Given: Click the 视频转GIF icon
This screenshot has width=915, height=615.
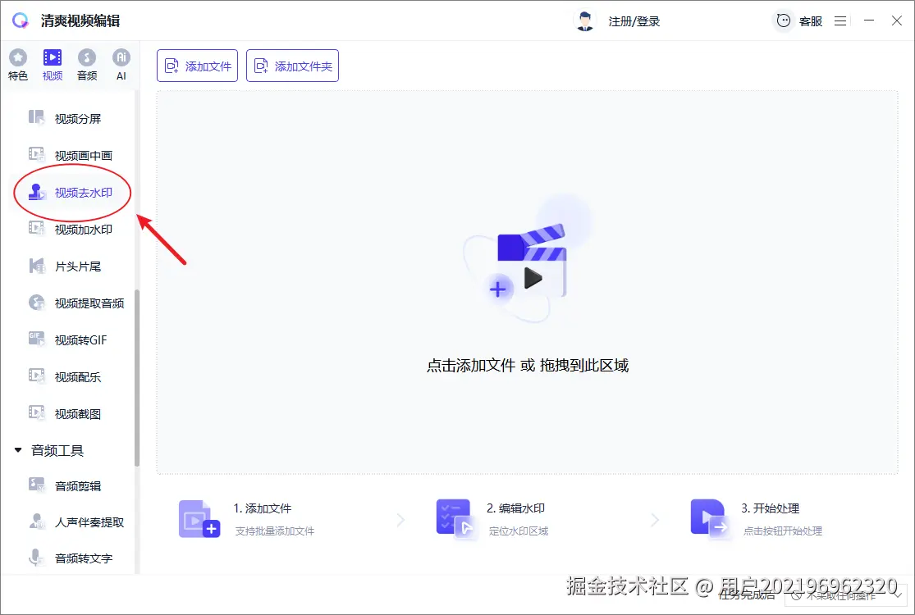Looking at the screenshot, I should click(37, 339).
